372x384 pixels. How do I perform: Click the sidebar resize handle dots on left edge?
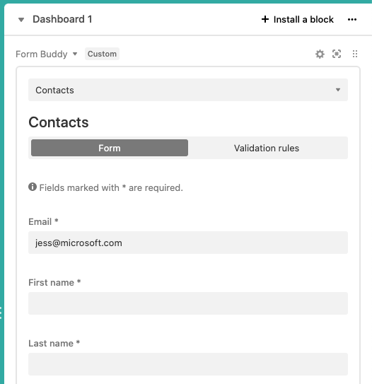(1, 313)
